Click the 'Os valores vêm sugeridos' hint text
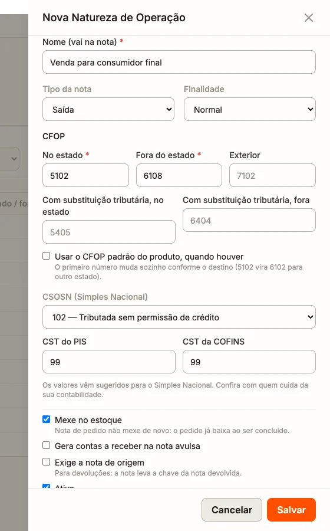Image resolution: width=330 pixels, height=531 pixels. pos(175,390)
